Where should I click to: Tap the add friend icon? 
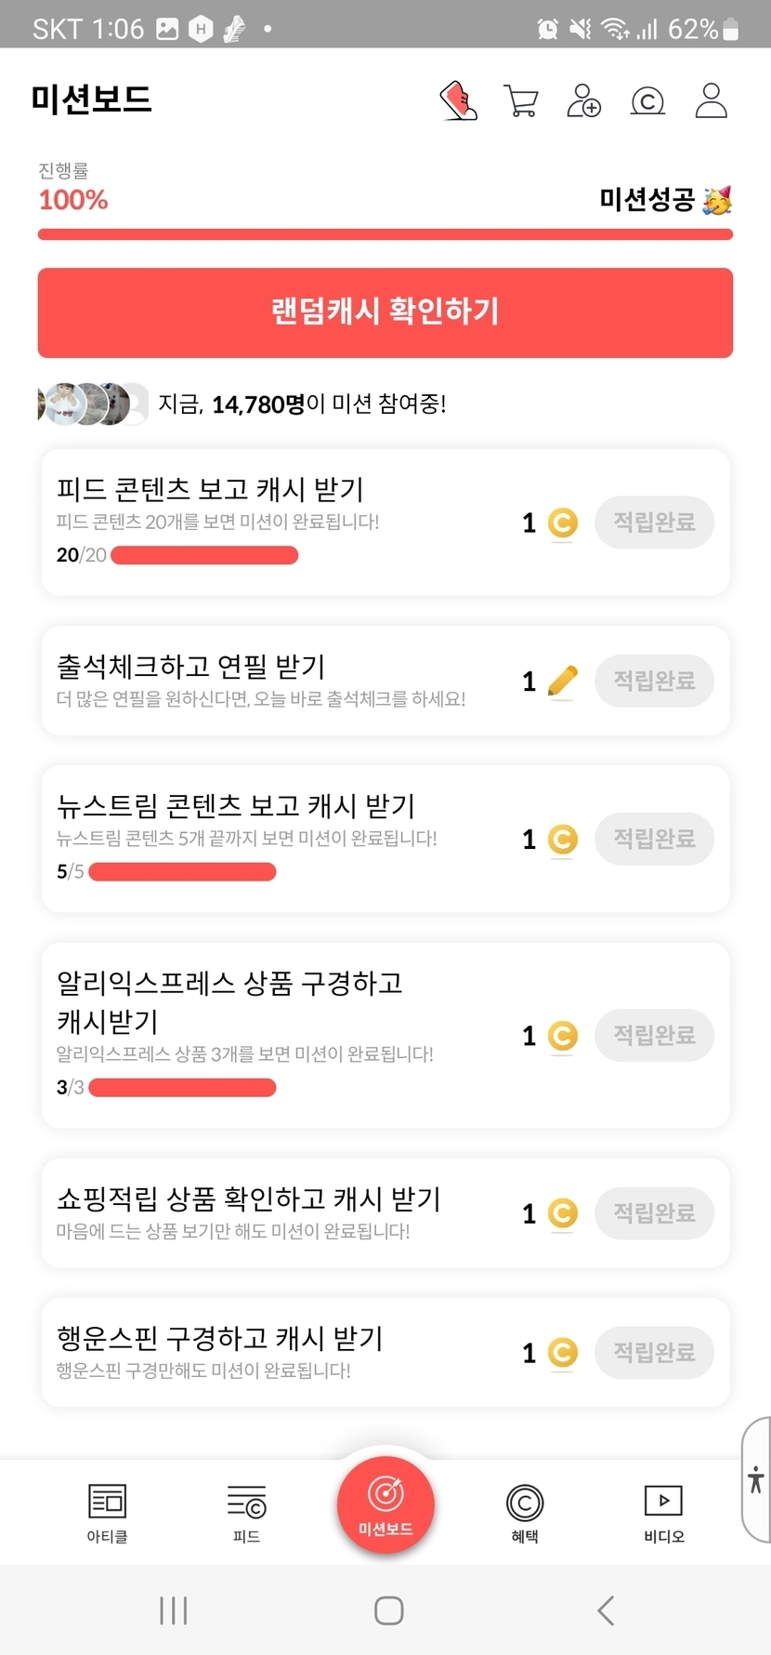coord(583,100)
